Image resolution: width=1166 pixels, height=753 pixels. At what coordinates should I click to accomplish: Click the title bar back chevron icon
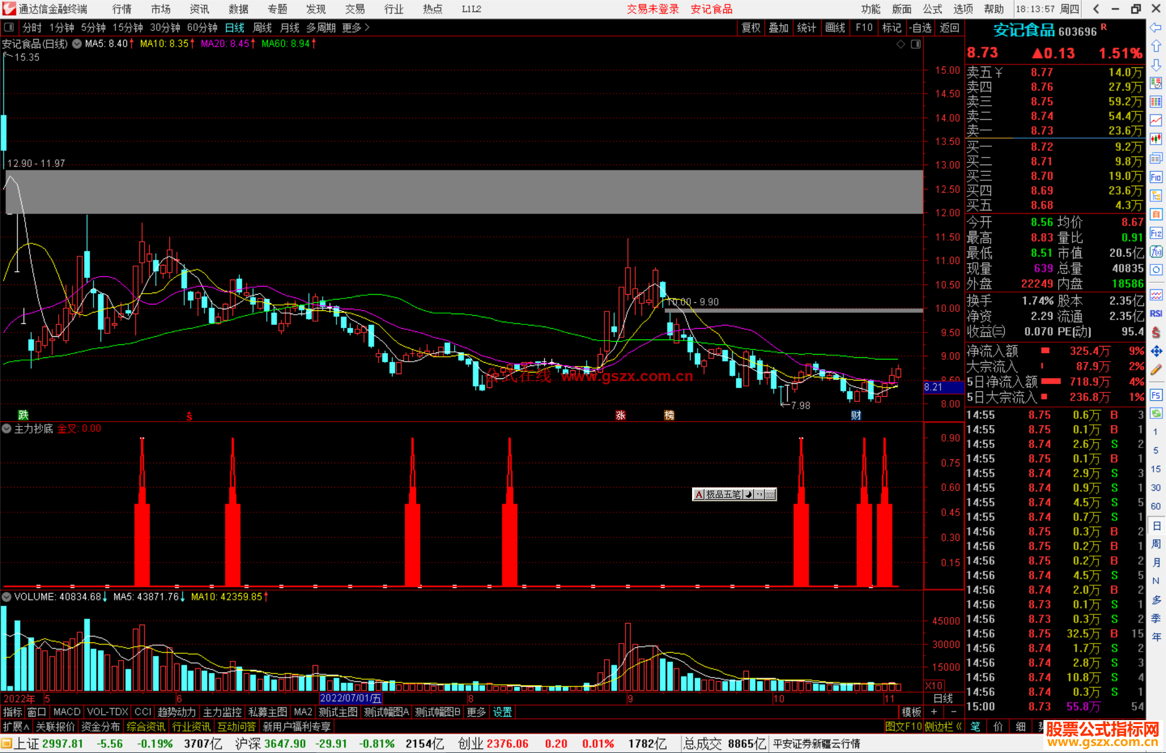pyautogui.click(x=1095, y=9)
